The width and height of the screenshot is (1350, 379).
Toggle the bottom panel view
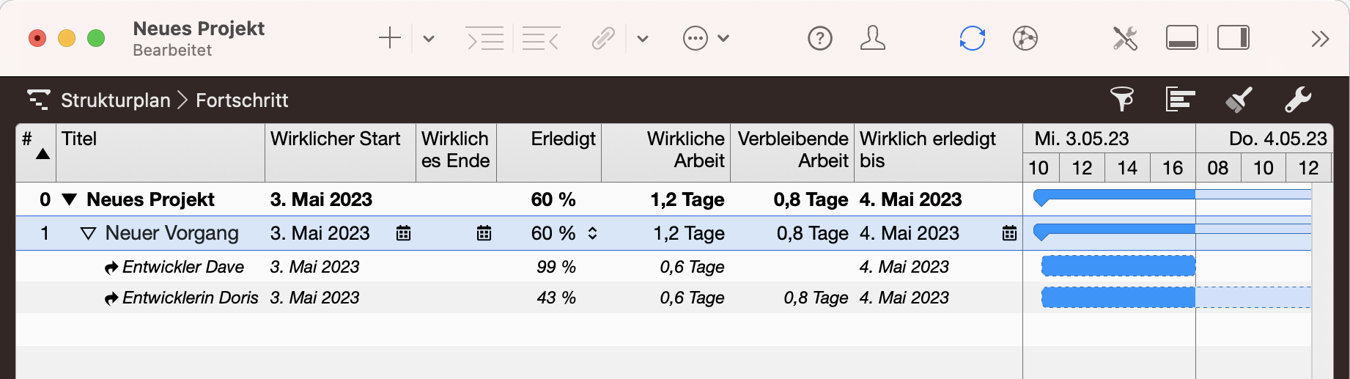[x=1181, y=38]
